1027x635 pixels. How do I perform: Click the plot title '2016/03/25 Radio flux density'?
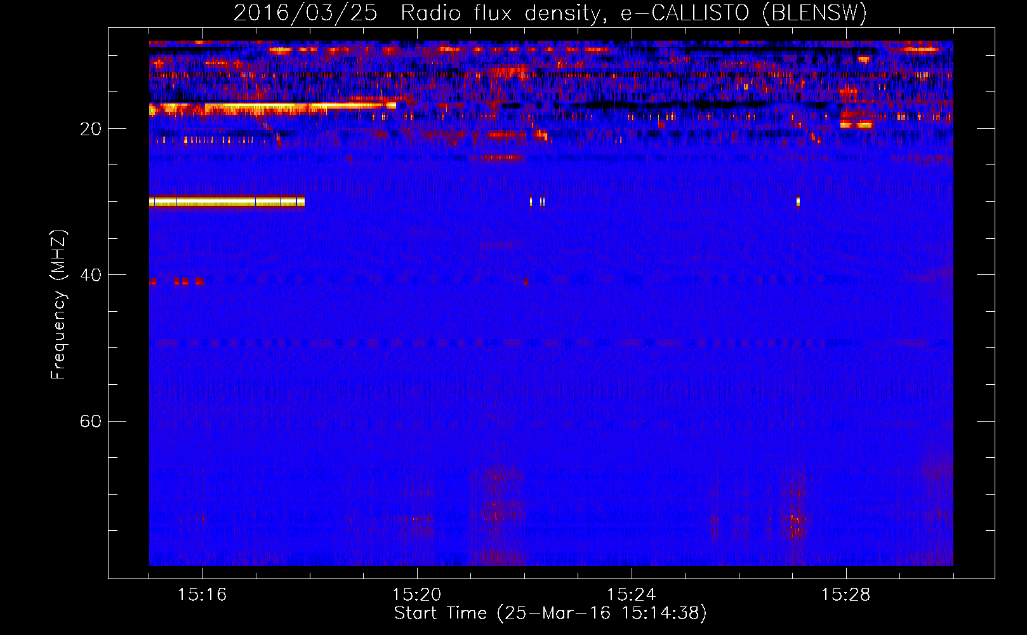point(417,13)
